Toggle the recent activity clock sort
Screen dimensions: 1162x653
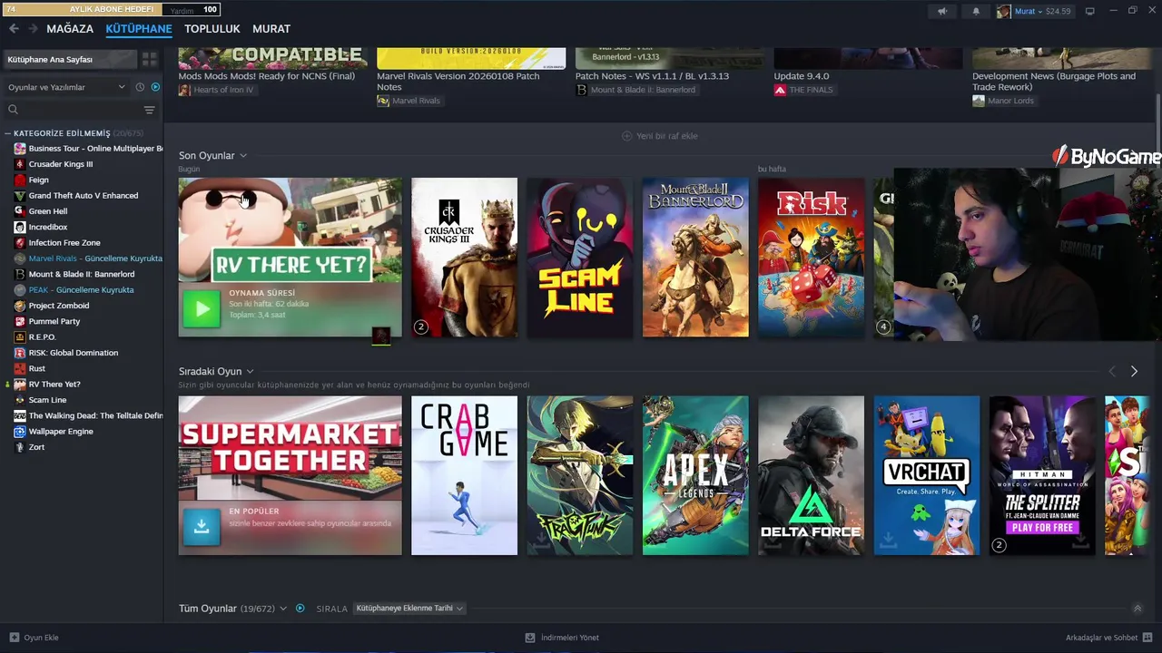140,87
